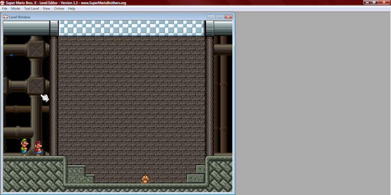Open the Mode menu

[16, 8]
